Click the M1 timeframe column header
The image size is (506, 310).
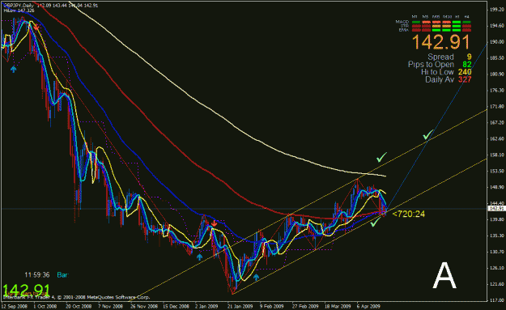415,17
